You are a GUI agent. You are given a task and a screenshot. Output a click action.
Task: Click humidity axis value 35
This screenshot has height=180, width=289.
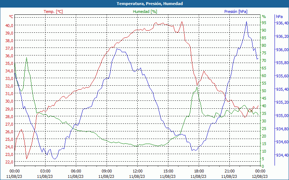tap(264, 113)
